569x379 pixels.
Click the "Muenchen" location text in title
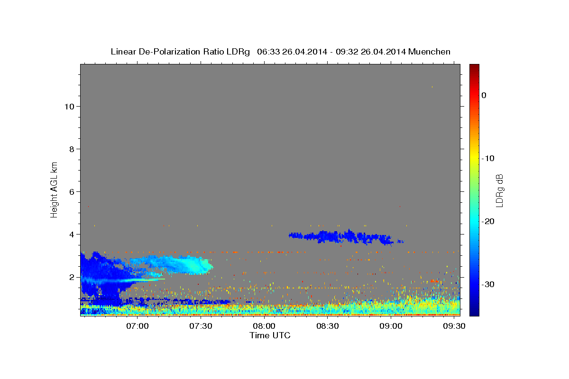tap(428, 52)
